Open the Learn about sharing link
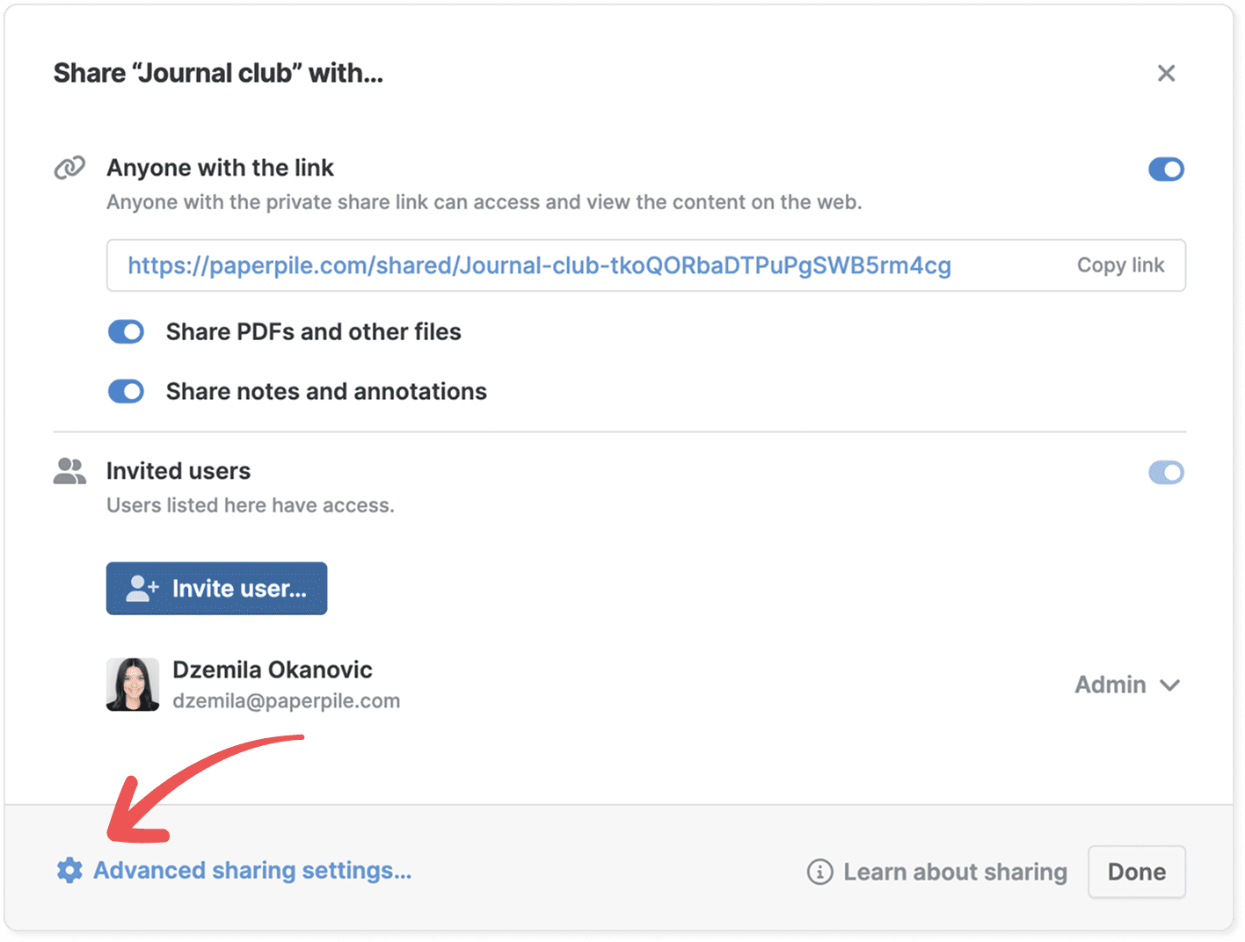 (x=955, y=872)
